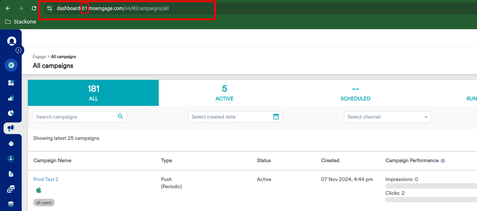Click the address bar URL text
The height and width of the screenshot is (211, 477).
pos(113,8)
